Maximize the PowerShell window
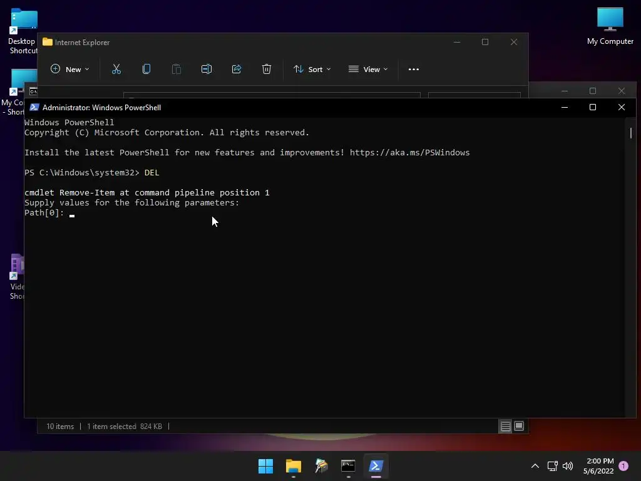This screenshot has width=641, height=481. coord(593,107)
